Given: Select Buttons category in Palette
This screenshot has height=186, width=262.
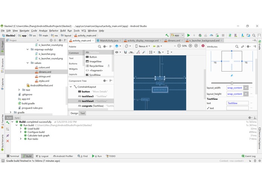Looking at the screenshot, I should tap(73, 64).
